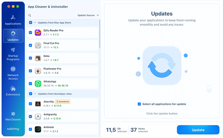
Task: Toggle Select all applications for update
Action: [x=139, y=104]
